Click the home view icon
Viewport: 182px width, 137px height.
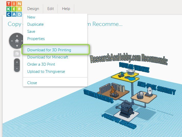17,41
